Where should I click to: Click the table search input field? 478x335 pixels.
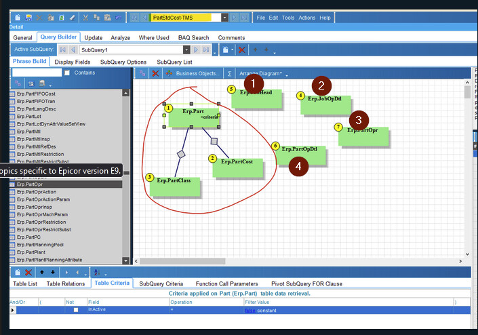click(x=37, y=73)
